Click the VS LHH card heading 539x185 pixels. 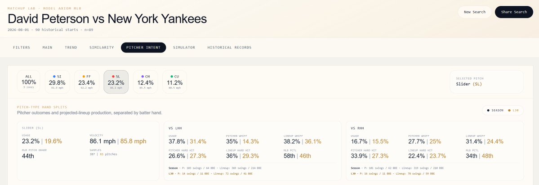pos(175,128)
